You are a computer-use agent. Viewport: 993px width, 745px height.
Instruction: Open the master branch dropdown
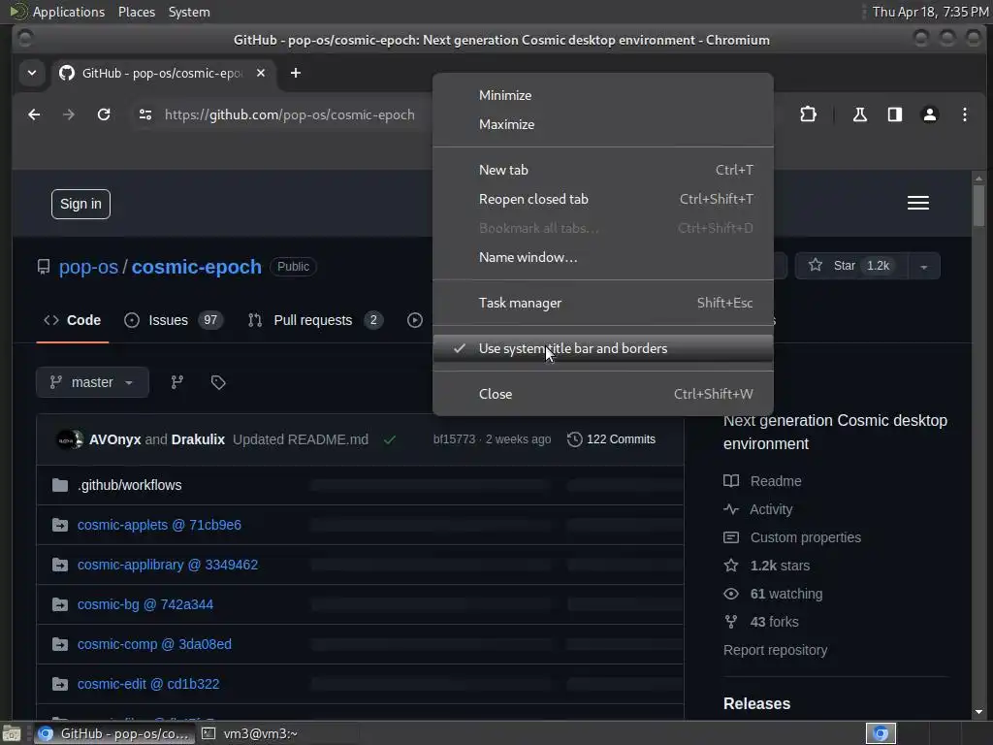click(x=92, y=382)
